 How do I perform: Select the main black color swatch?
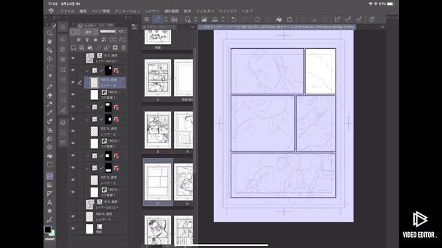(x=48, y=229)
